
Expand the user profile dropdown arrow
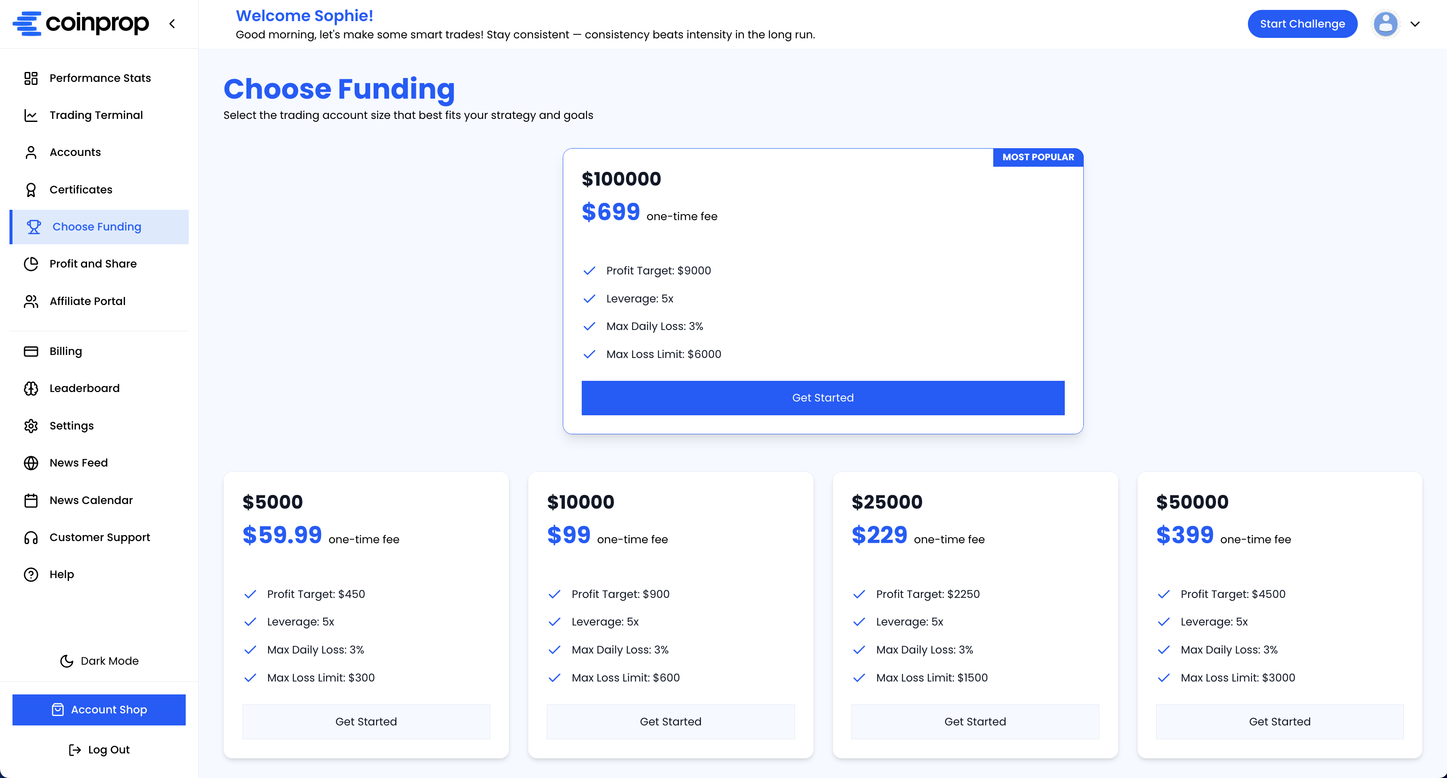tap(1415, 24)
